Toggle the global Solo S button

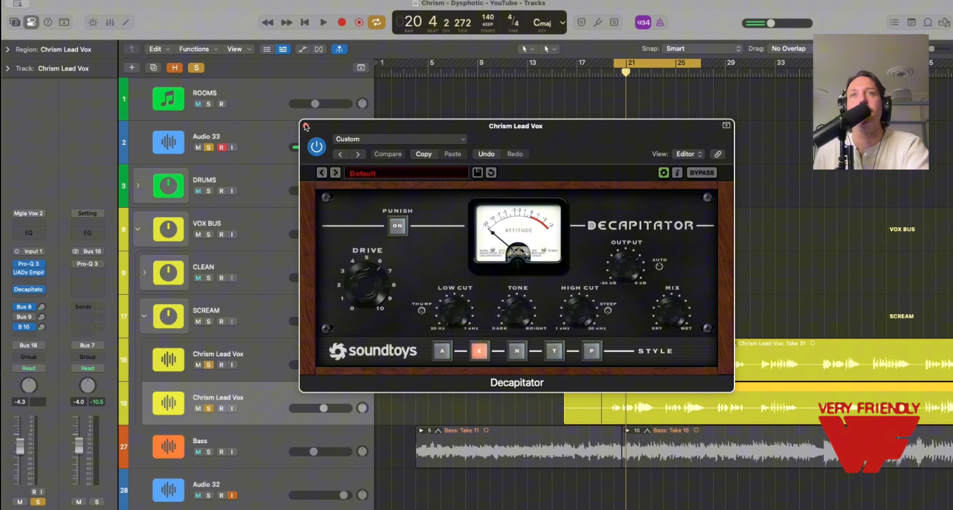pos(197,67)
